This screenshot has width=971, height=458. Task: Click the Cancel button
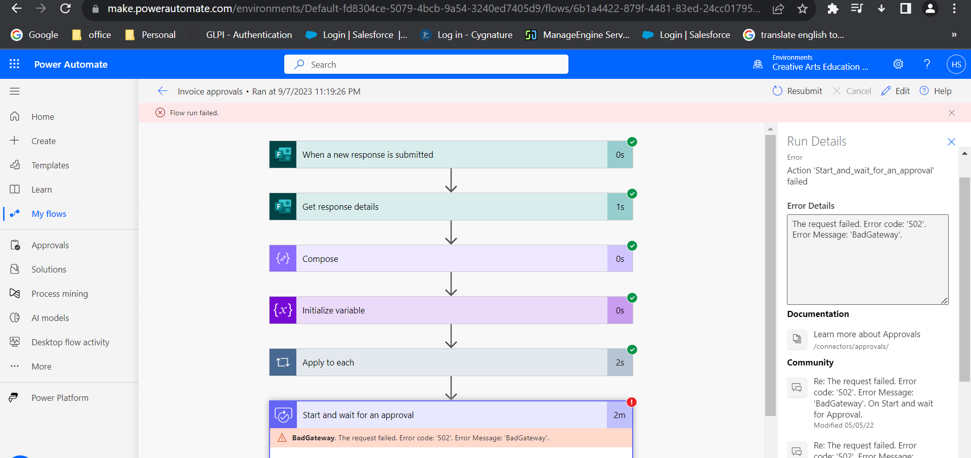852,91
